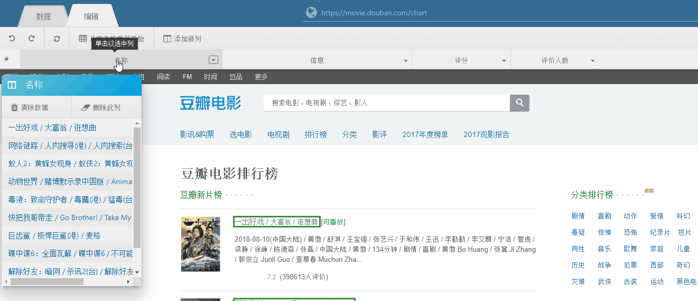698x301 pixels.
Task: Select list row starting 巨齿鲨
Action: click(x=67, y=235)
